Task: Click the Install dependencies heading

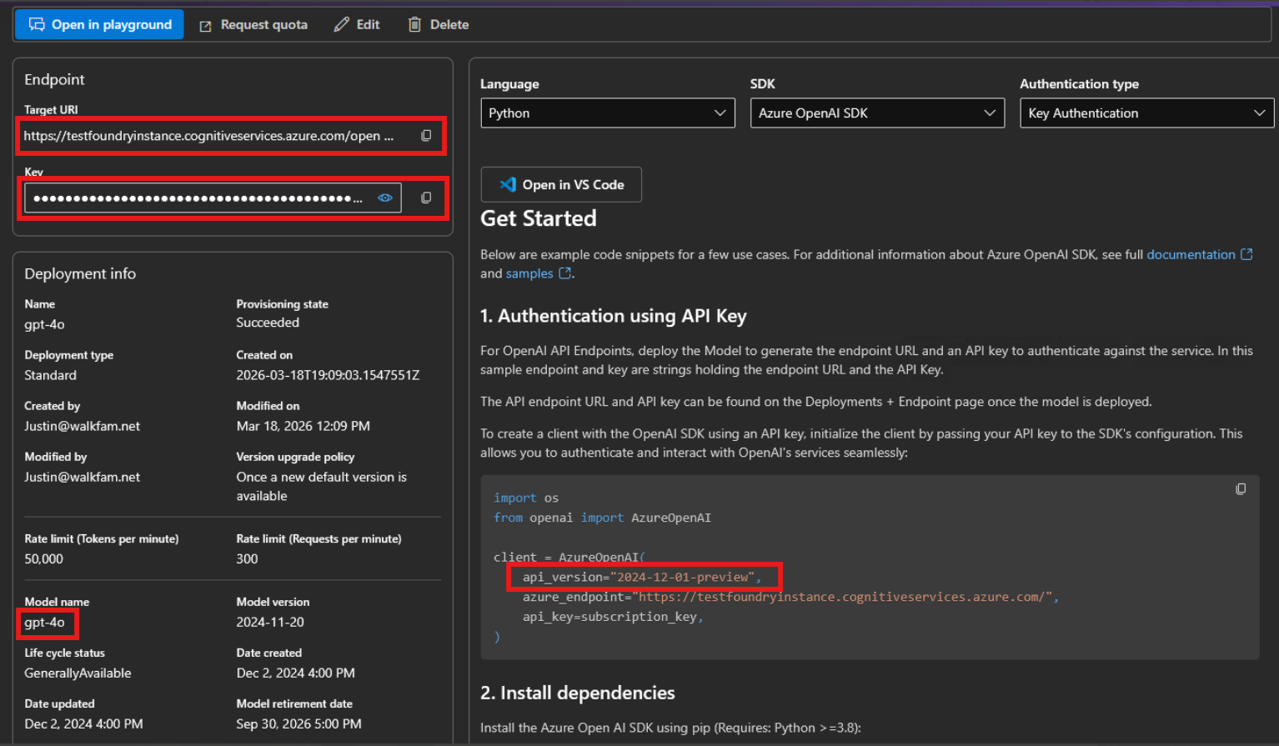Action: coord(578,693)
